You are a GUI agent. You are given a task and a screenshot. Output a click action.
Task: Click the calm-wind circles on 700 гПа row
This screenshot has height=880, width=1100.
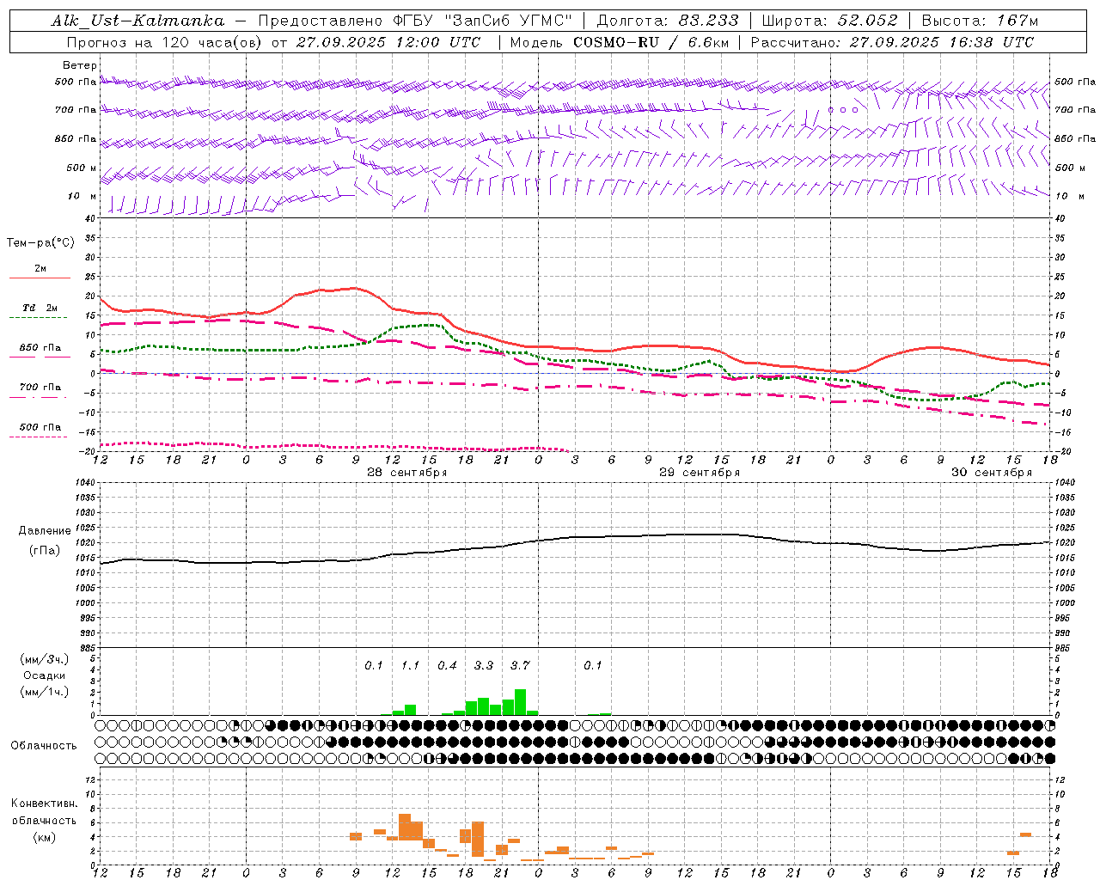click(x=843, y=110)
